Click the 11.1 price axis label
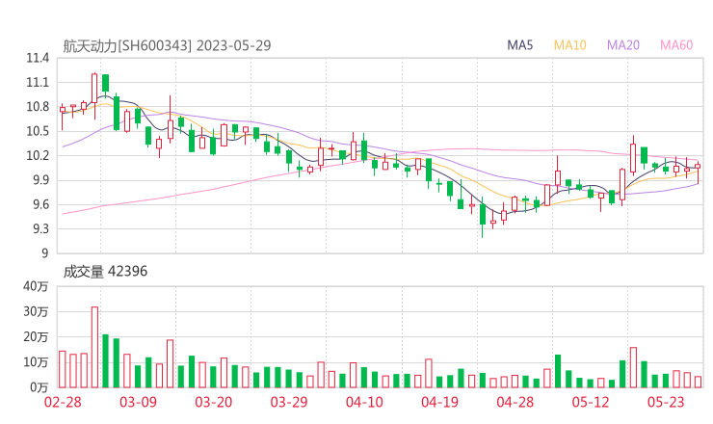 pyautogui.click(x=38, y=83)
